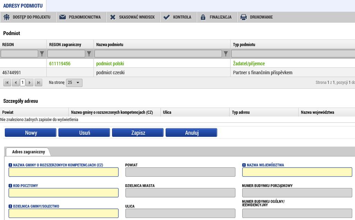Click the padlock icon for Finalizacja
This screenshot has width=355, height=220.
203,17
